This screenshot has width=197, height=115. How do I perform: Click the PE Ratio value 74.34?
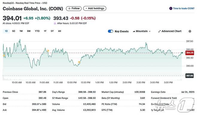142,104
